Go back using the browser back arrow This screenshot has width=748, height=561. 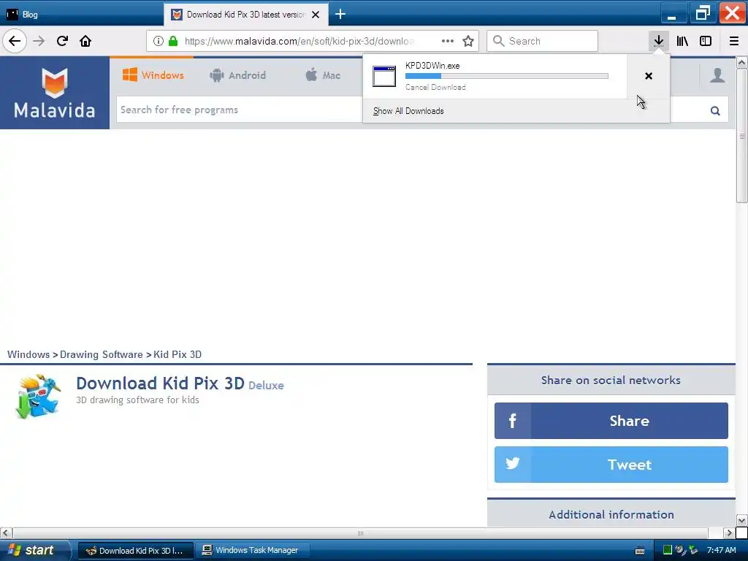click(15, 41)
